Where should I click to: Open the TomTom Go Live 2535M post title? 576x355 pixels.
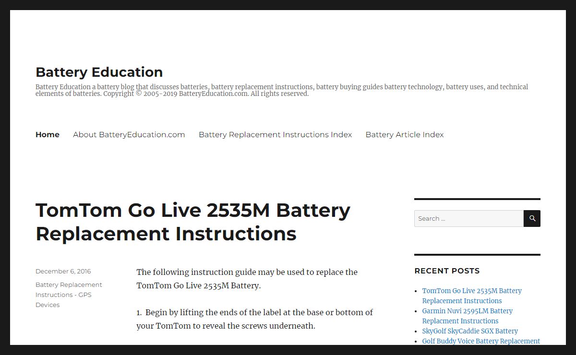[x=193, y=222]
